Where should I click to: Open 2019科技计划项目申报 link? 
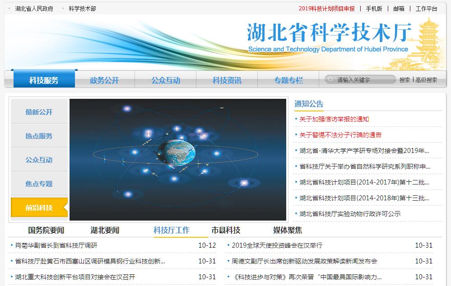click(327, 9)
